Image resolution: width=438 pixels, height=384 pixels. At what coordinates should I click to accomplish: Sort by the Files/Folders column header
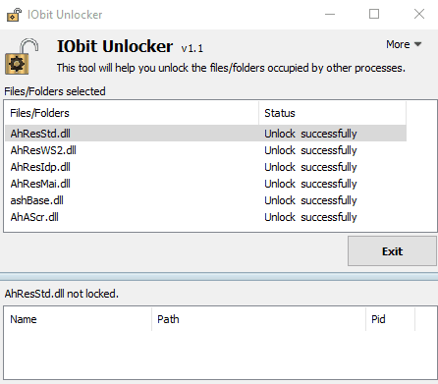132,113
